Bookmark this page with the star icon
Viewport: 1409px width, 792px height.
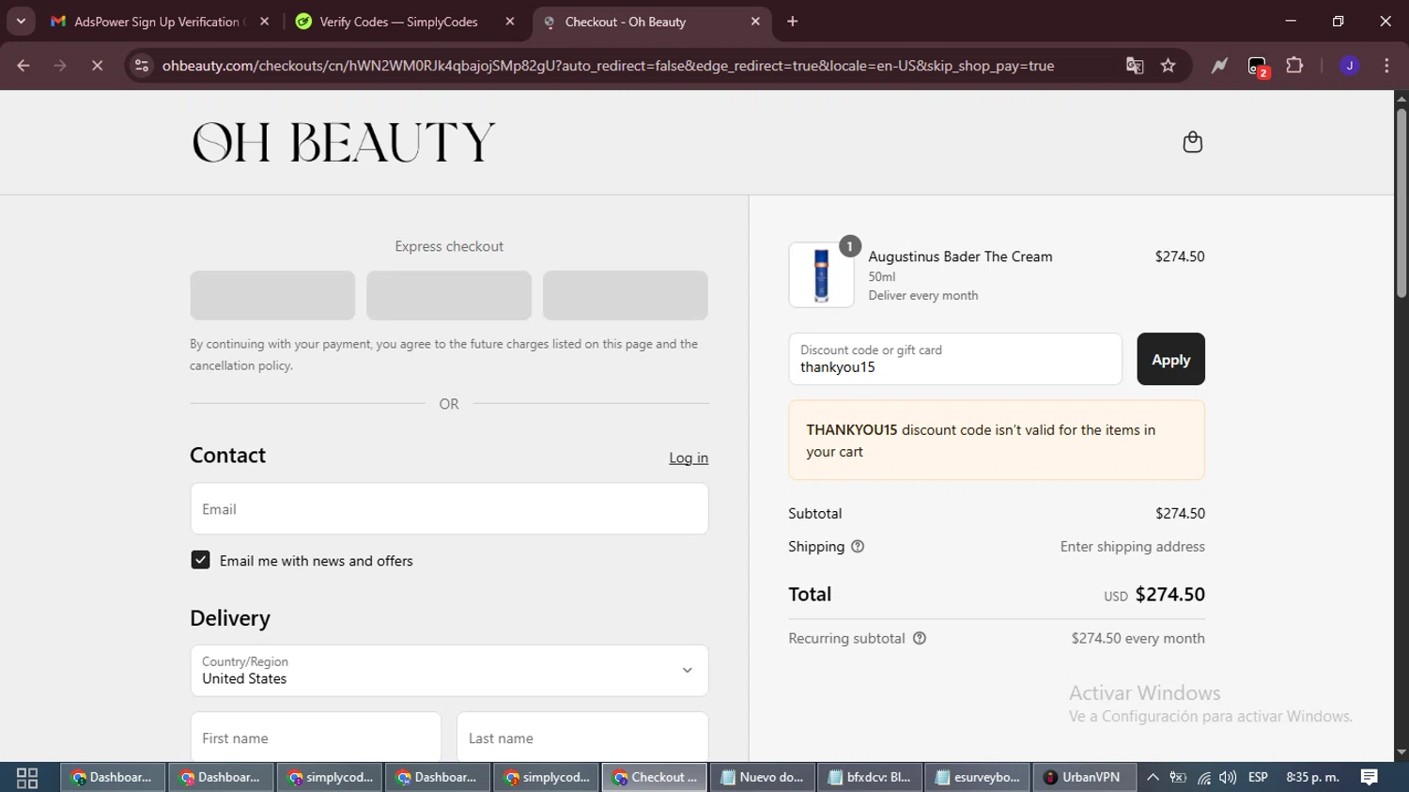pyautogui.click(x=1168, y=66)
